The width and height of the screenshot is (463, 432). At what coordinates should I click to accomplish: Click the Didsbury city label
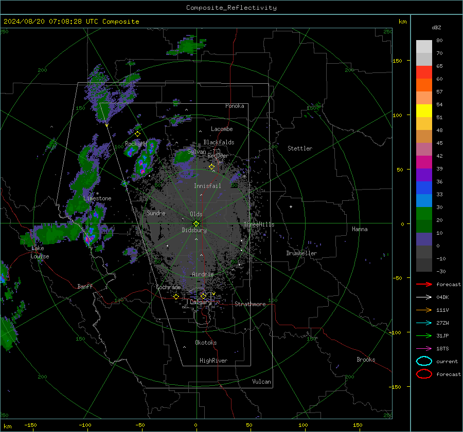click(x=194, y=230)
